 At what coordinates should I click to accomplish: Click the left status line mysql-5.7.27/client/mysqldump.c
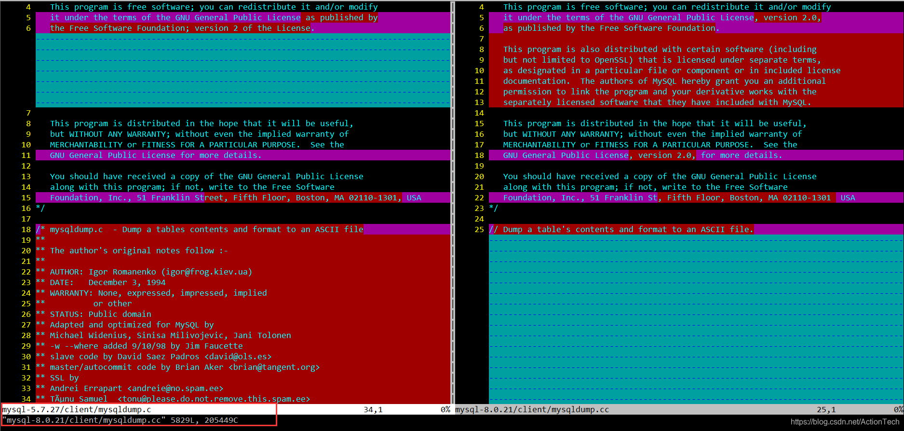coord(226,409)
